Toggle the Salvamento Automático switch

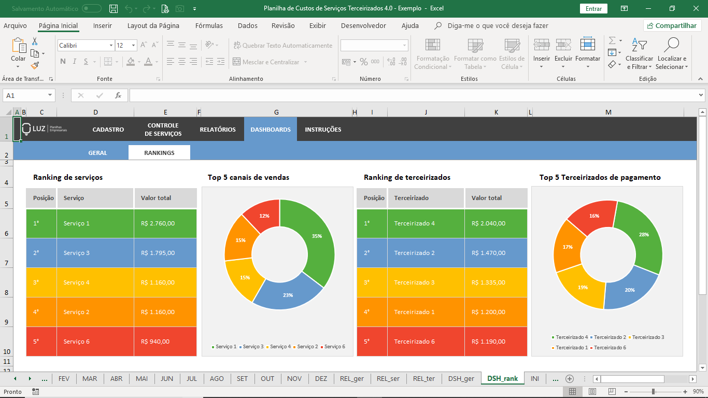pyautogui.click(x=92, y=8)
